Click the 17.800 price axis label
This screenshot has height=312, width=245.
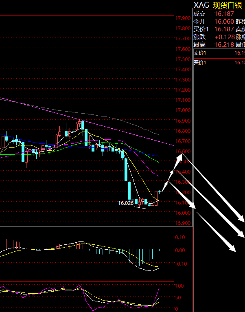click(x=183, y=29)
